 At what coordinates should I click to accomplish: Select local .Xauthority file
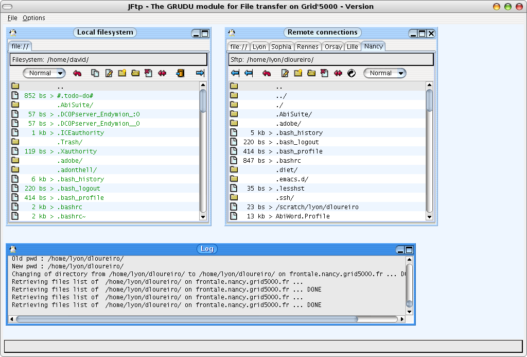point(105,151)
